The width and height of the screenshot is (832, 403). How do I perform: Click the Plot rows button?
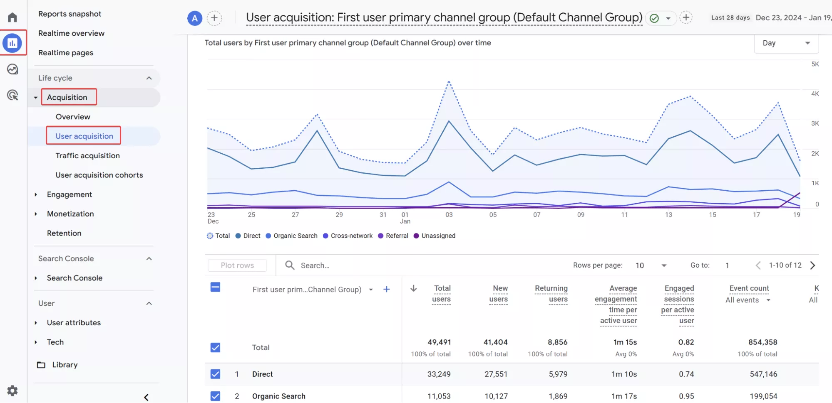pyautogui.click(x=237, y=265)
